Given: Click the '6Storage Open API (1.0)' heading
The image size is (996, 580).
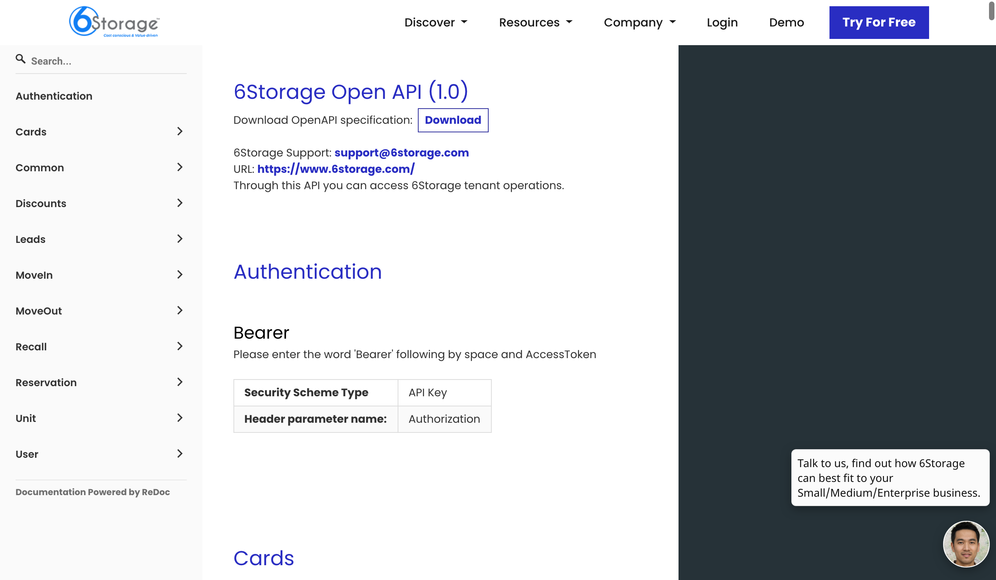Looking at the screenshot, I should [x=351, y=92].
